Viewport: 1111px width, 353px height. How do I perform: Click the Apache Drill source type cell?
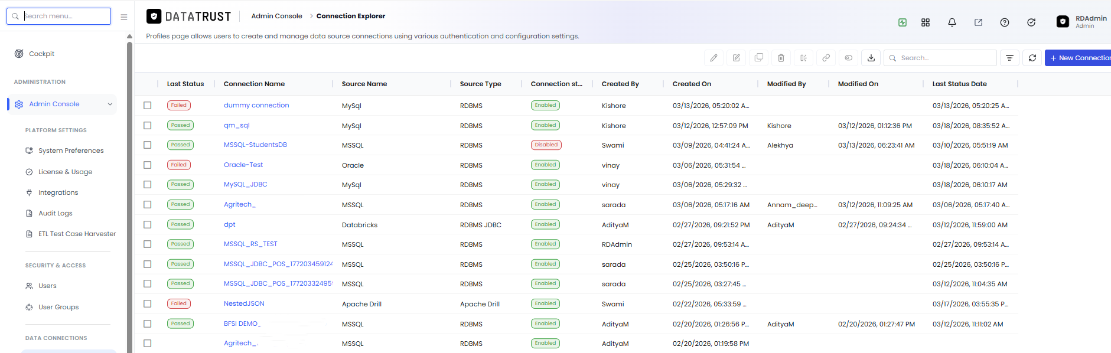(480, 304)
